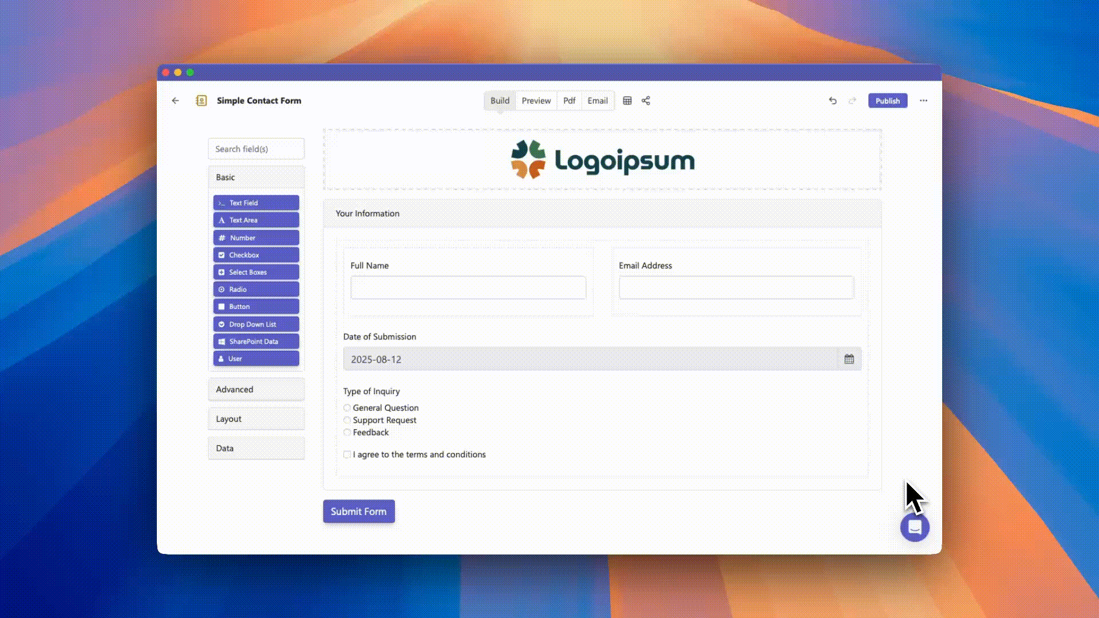Click the Publish button

coord(887,101)
